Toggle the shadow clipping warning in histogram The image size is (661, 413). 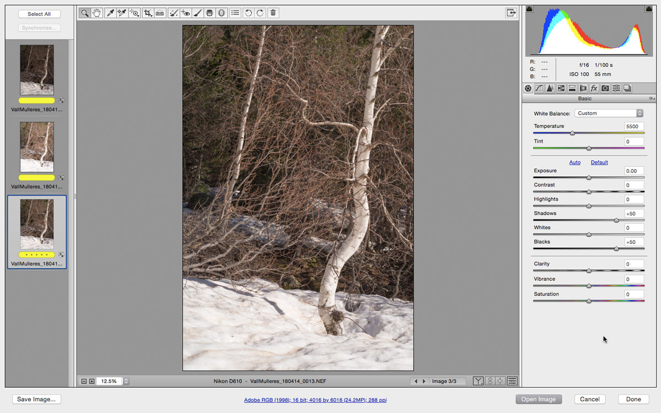[x=529, y=9]
